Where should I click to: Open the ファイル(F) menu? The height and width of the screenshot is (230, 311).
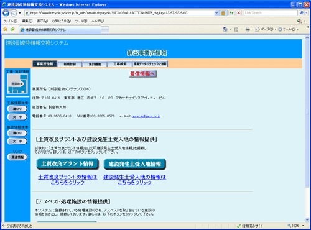pos(11,21)
